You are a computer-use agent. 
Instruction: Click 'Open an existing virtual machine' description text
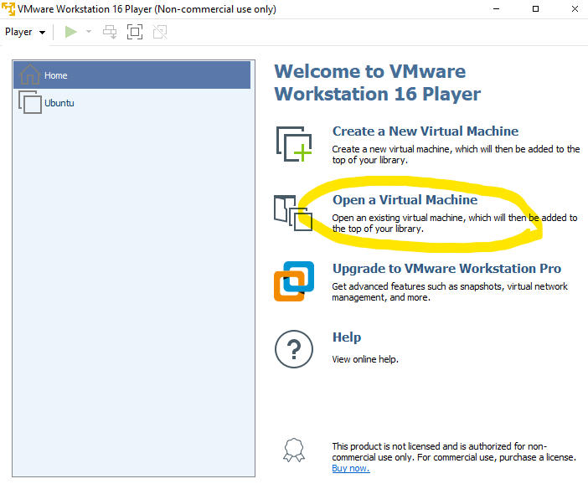455,223
